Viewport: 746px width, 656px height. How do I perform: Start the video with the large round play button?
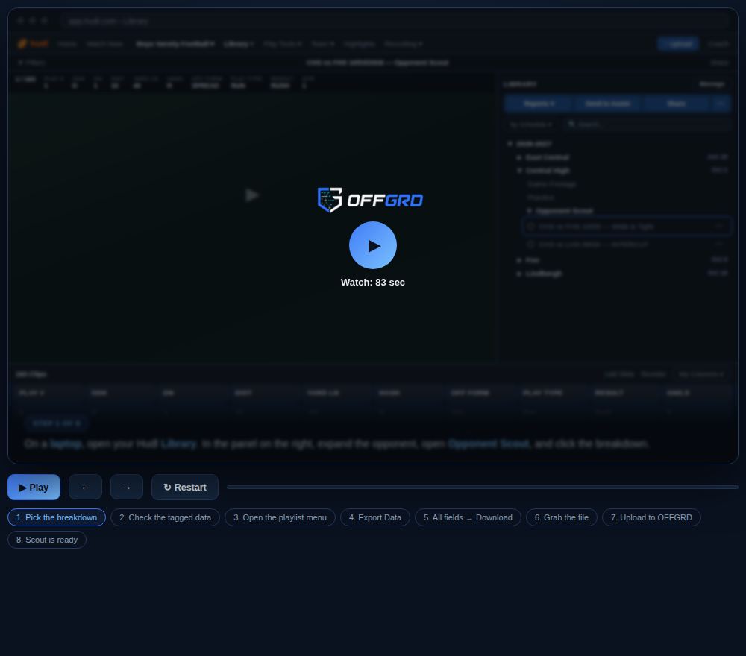pos(372,245)
